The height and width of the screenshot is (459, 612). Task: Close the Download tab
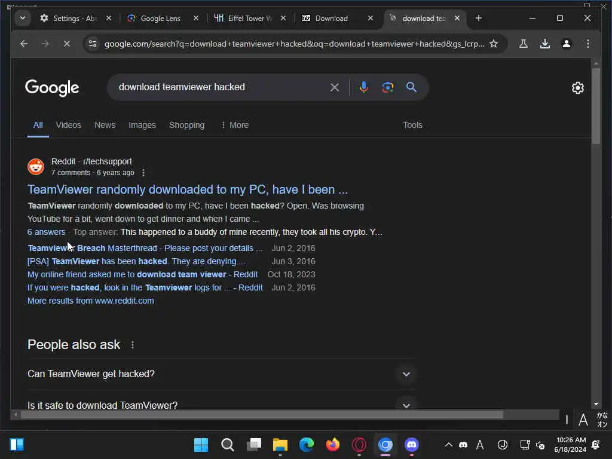pos(371,19)
